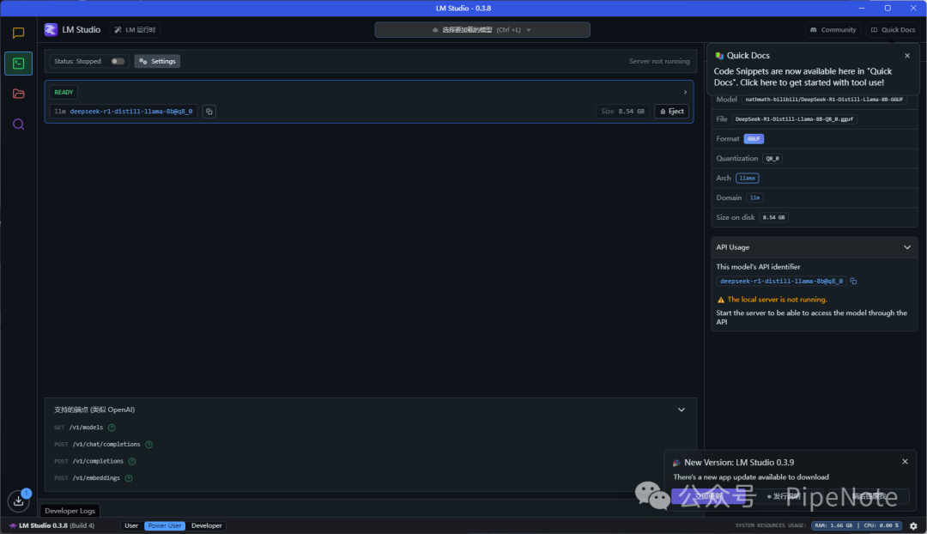Click help icon next to /v1/models

coord(112,428)
